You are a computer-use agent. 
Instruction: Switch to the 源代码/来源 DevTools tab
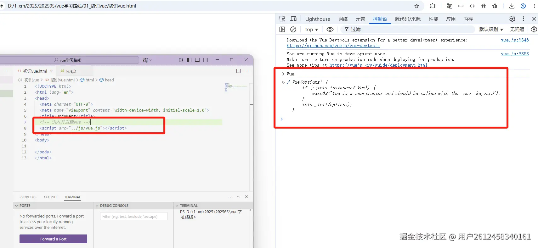coord(408,19)
